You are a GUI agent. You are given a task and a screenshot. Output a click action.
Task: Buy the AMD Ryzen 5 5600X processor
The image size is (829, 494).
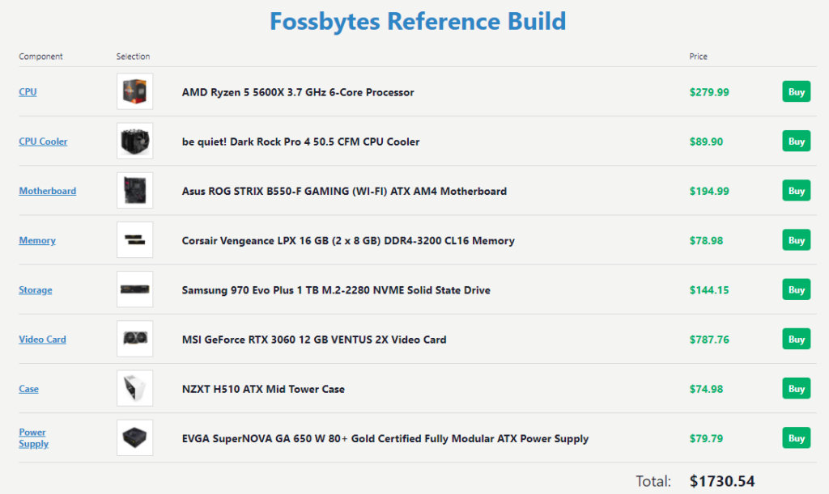tap(796, 91)
